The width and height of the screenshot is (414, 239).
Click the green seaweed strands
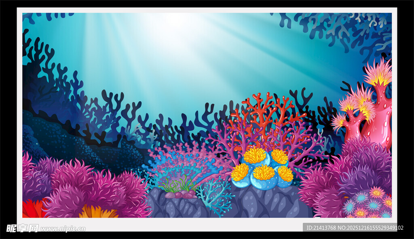click(178, 185)
